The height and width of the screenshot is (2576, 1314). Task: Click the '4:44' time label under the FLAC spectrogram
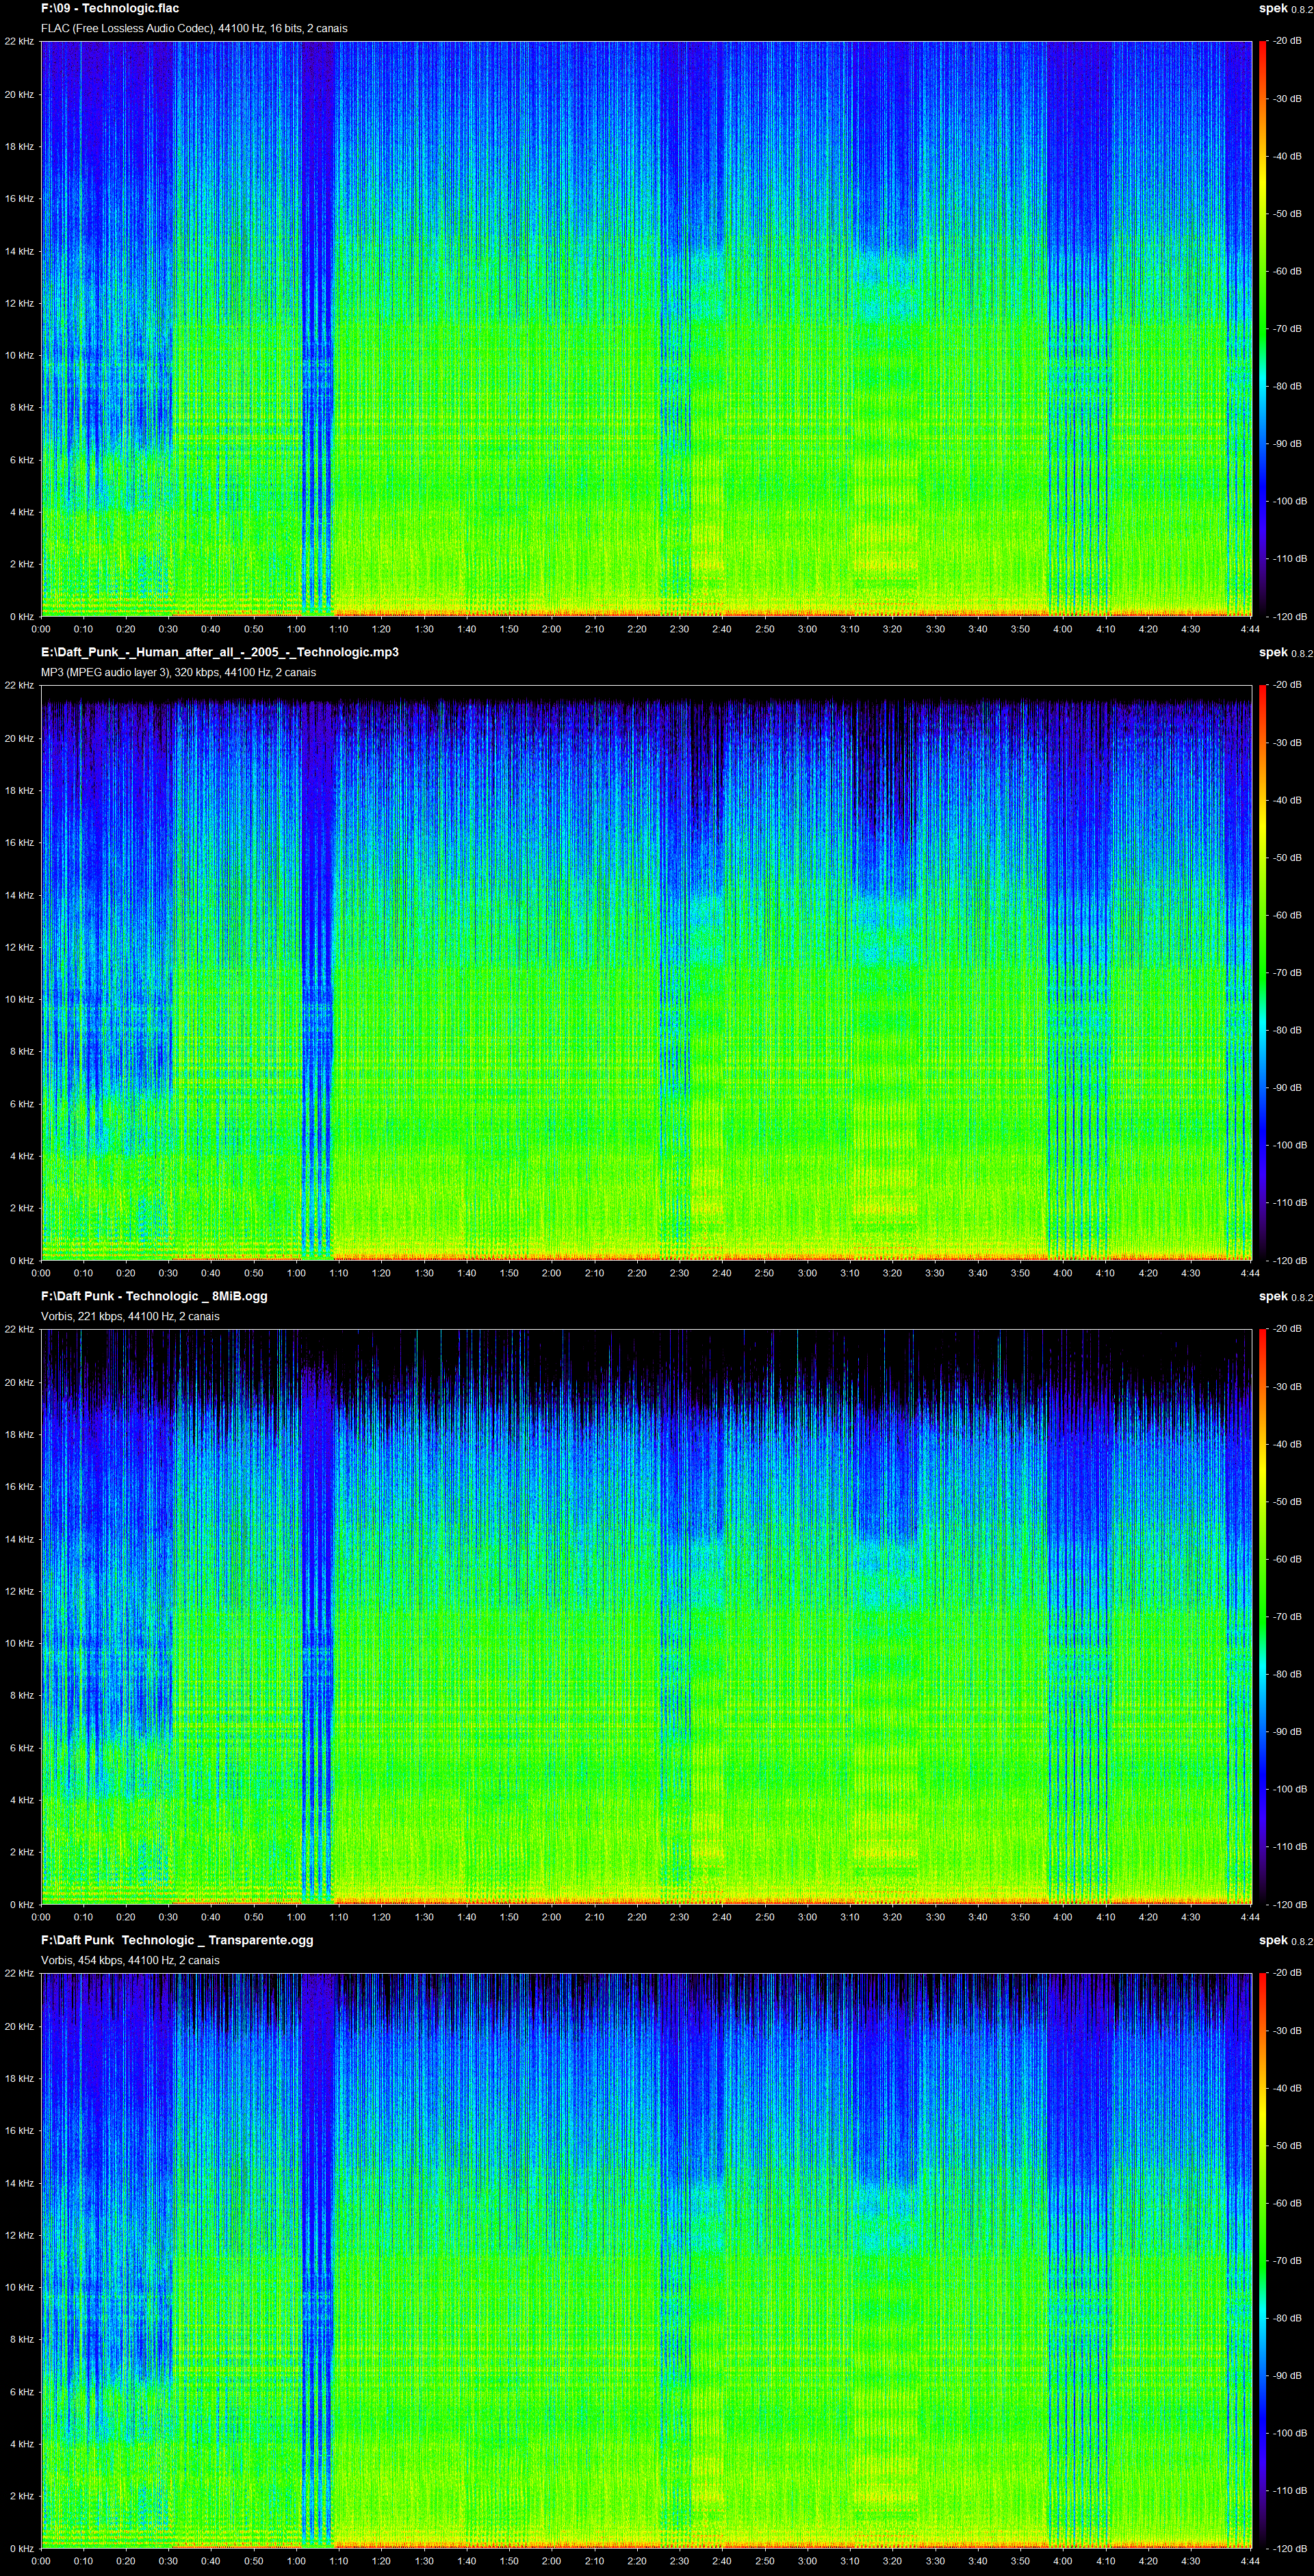1250,629
